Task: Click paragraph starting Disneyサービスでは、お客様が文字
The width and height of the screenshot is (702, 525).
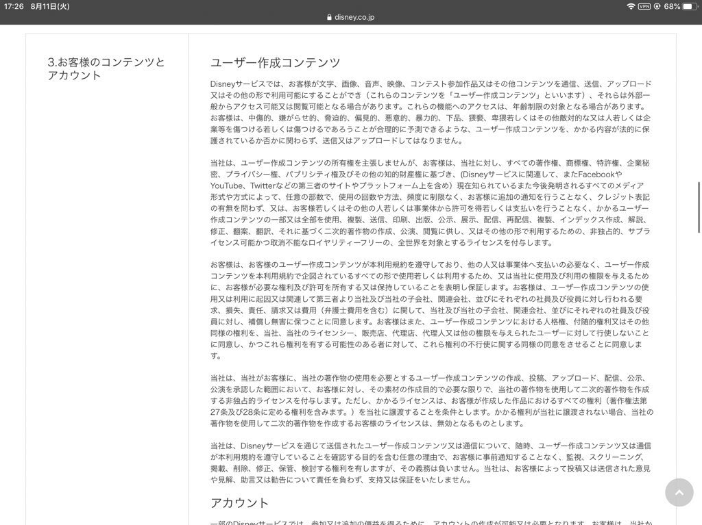Action: point(431,112)
